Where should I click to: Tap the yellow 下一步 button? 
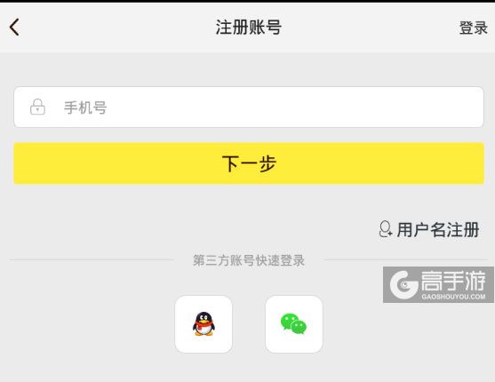(249, 163)
